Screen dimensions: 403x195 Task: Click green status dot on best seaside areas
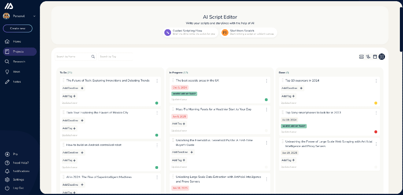point(266,100)
